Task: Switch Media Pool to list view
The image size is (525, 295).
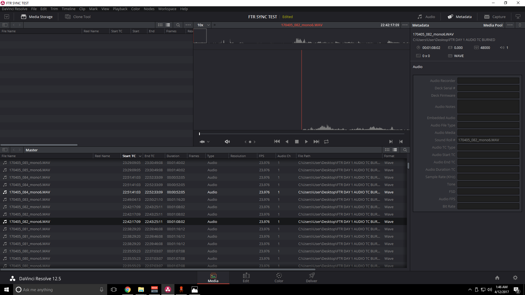Action: 395,150
